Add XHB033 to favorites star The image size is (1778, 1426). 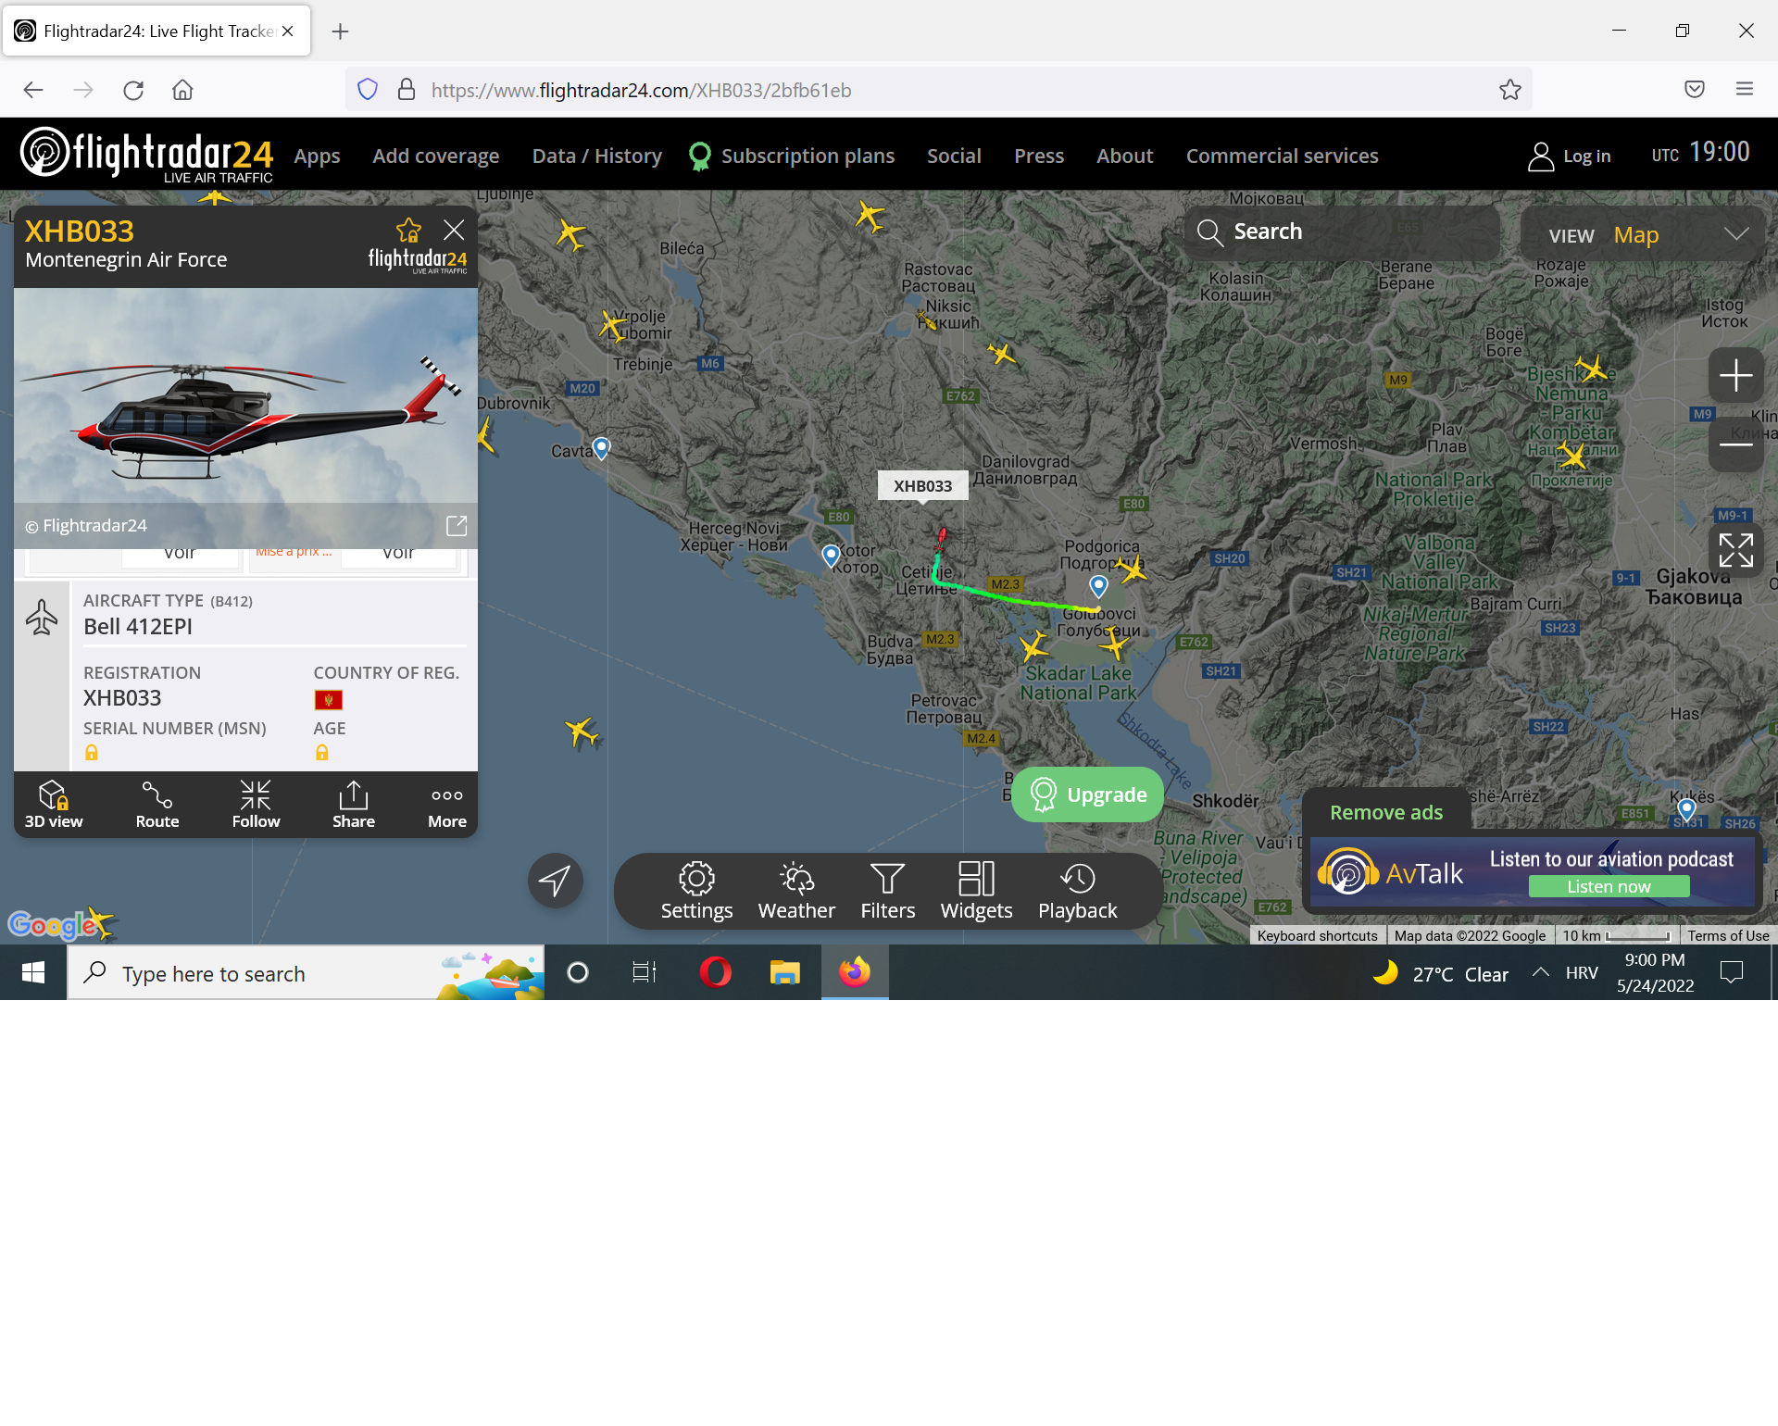(x=408, y=230)
